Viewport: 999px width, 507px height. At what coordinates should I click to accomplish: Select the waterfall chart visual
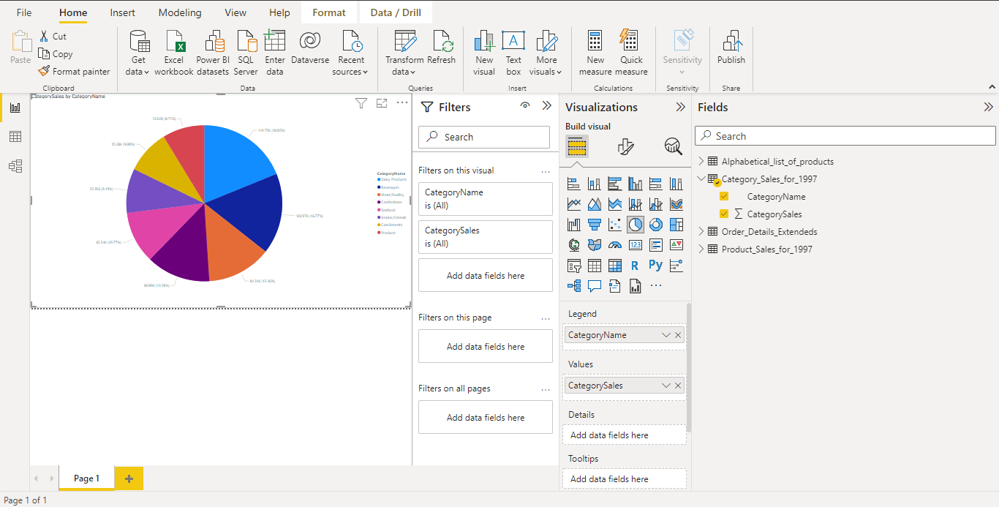[x=574, y=225]
